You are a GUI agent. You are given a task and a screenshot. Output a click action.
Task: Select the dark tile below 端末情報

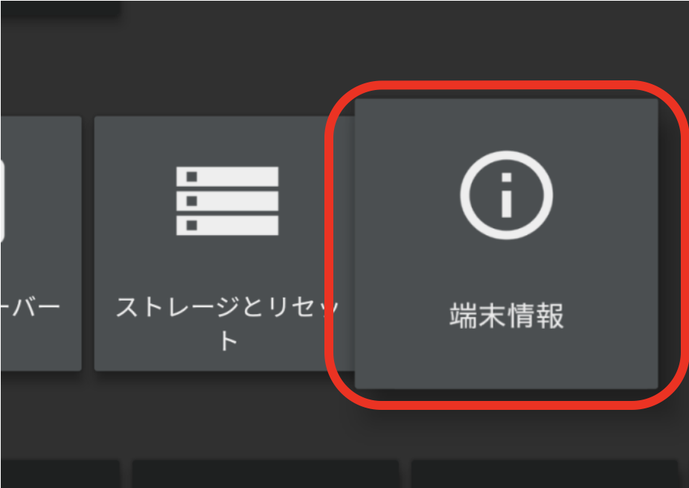[545, 474]
